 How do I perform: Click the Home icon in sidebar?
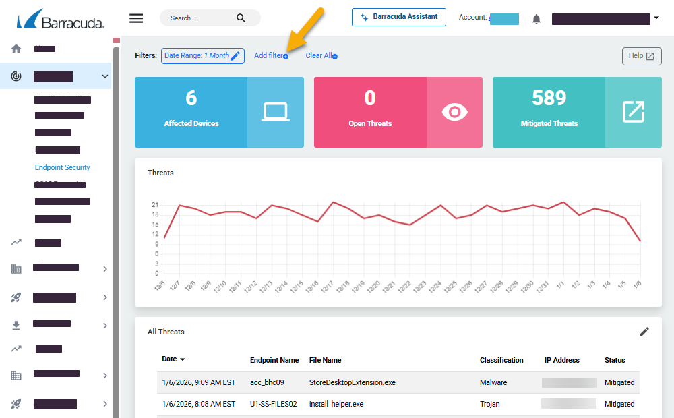point(16,49)
